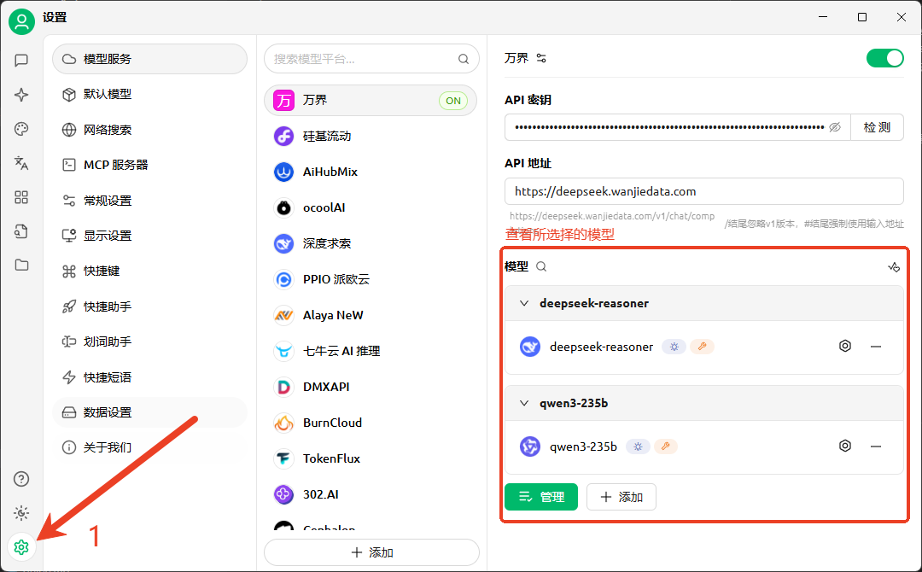The image size is (922, 572).
Task: Go to the 划词助手 settings
Action: [150, 341]
